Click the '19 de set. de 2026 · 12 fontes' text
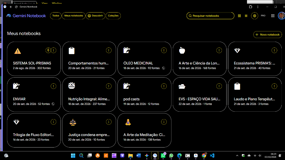This screenshot has width=285, height=160. click(x=141, y=104)
